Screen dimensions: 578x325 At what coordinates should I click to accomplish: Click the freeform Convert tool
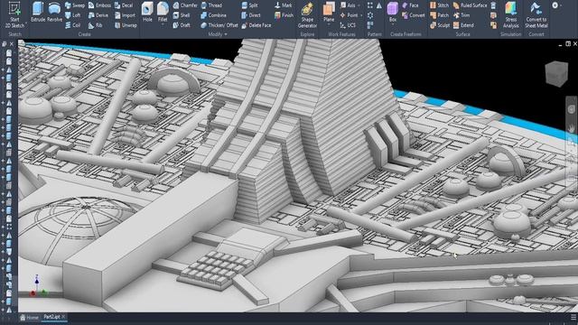[414, 15]
